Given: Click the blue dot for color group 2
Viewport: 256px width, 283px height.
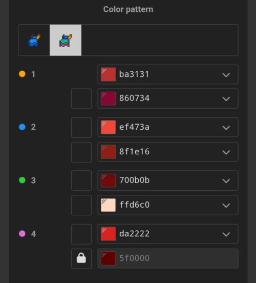Looking at the screenshot, I should pyautogui.click(x=22, y=127).
